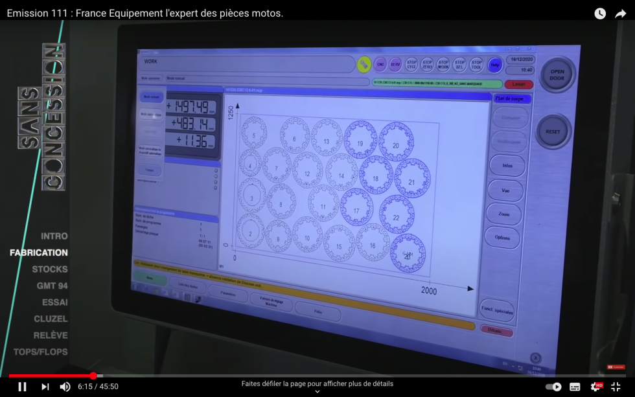635x397 pixels.
Task: Click the Fonct. spéciales button
Action: point(497,311)
